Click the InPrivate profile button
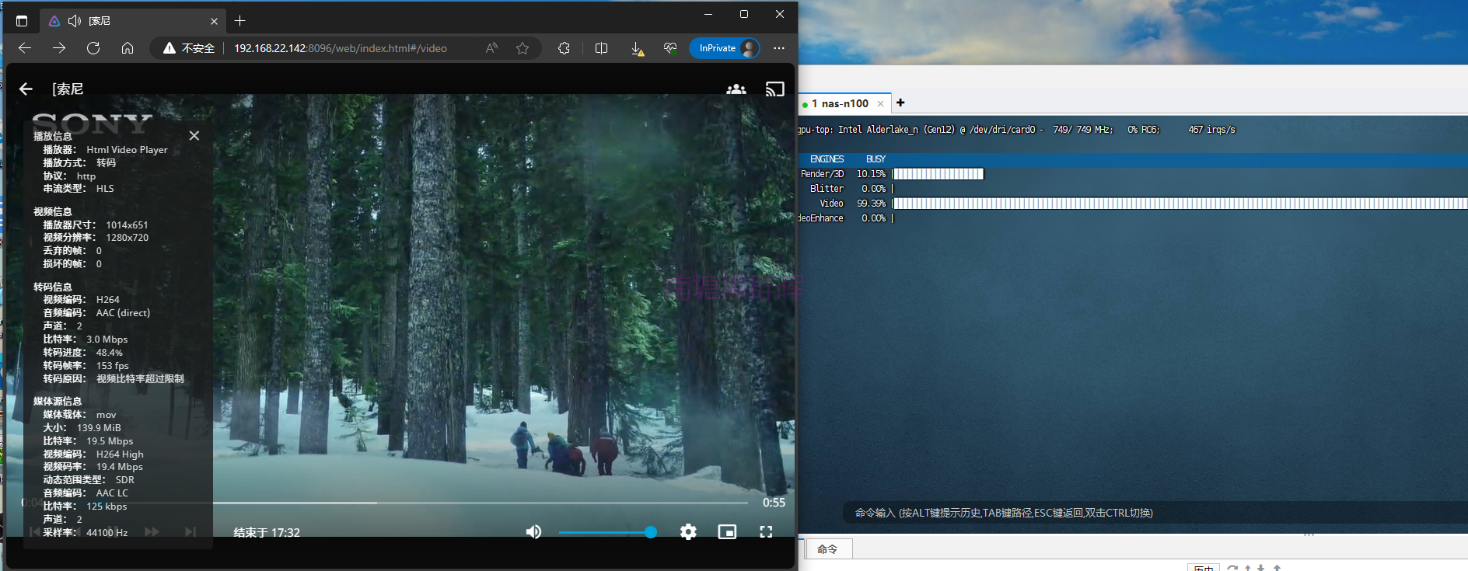The image size is (1468, 571). (x=725, y=48)
